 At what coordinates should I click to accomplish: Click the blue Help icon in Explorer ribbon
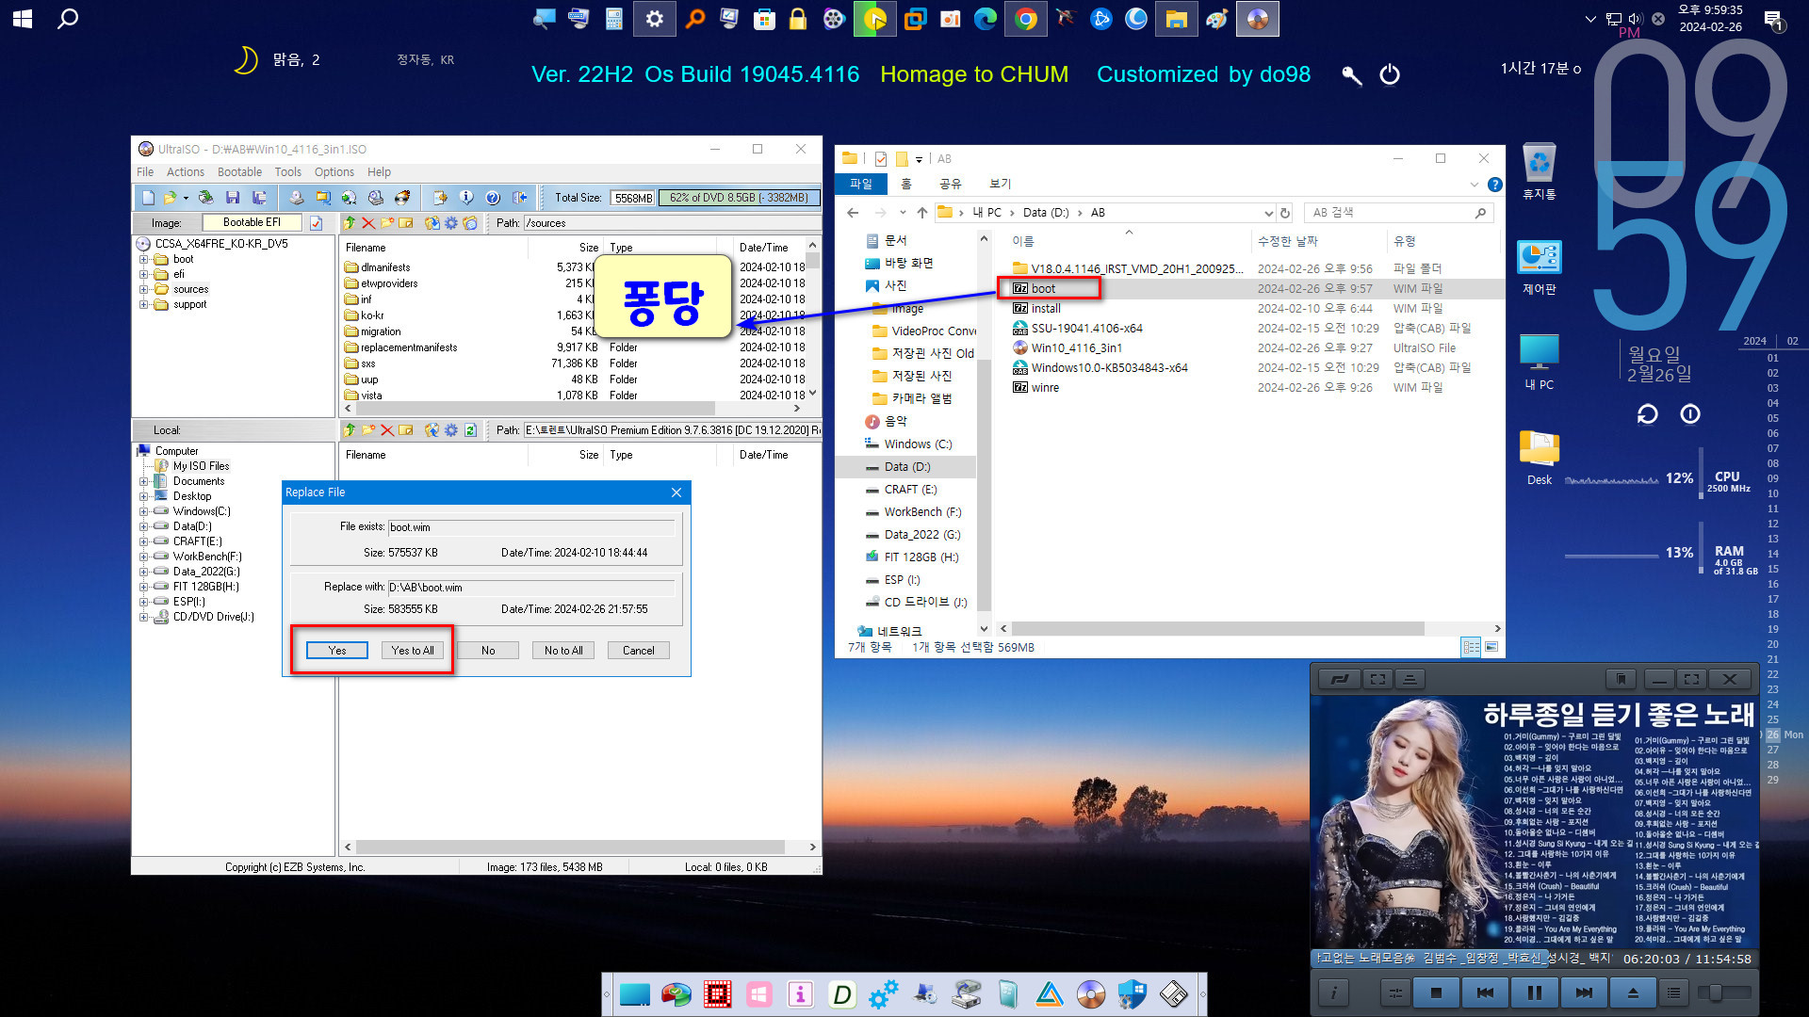[1494, 185]
